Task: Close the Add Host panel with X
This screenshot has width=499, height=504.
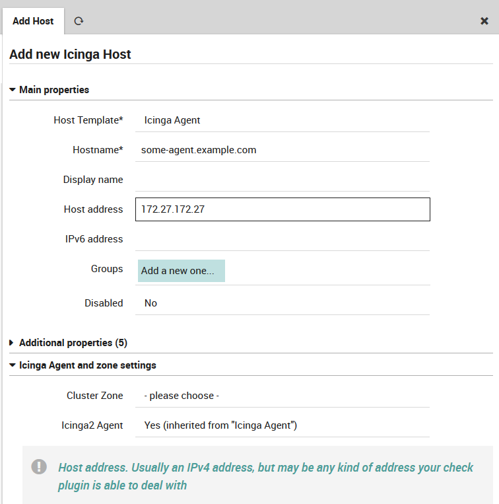Action: tap(484, 21)
